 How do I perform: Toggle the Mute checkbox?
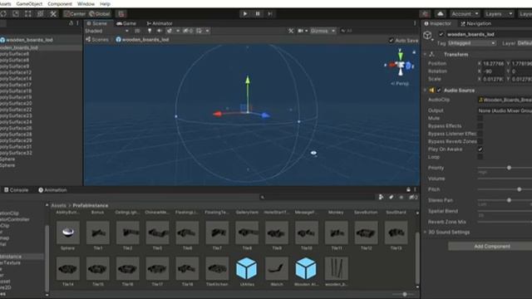(480, 118)
